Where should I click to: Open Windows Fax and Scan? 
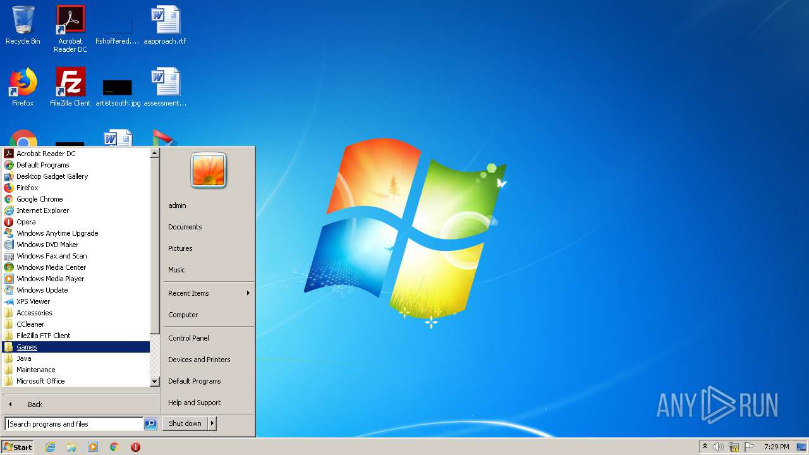point(76,256)
